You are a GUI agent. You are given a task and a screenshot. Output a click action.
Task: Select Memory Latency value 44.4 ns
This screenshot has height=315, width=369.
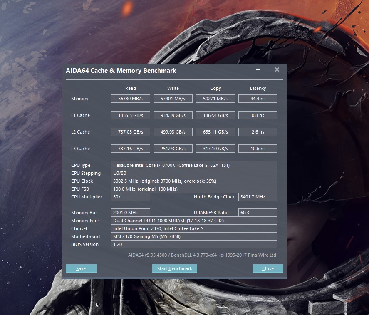(x=258, y=99)
